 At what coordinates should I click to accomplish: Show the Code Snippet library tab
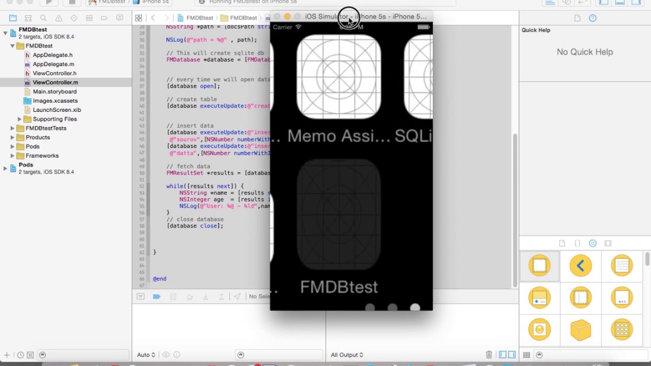tap(577, 243)
